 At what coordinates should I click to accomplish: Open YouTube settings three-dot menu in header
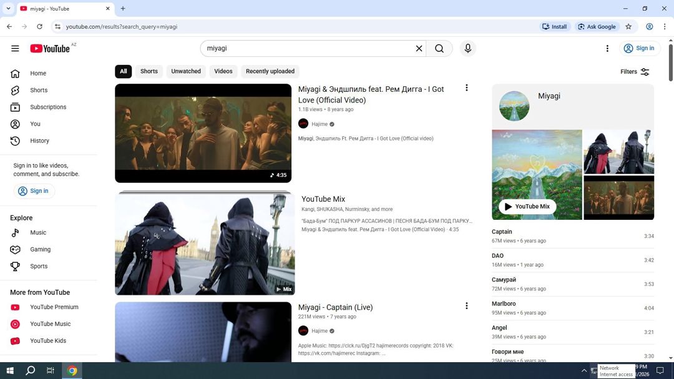coord(607,48)
